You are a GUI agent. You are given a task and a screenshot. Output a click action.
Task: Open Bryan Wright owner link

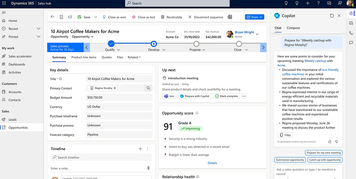tap(244, 32)
